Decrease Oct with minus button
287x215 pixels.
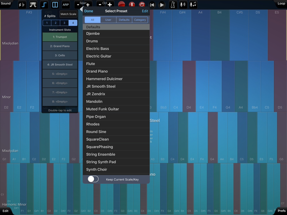100,5
